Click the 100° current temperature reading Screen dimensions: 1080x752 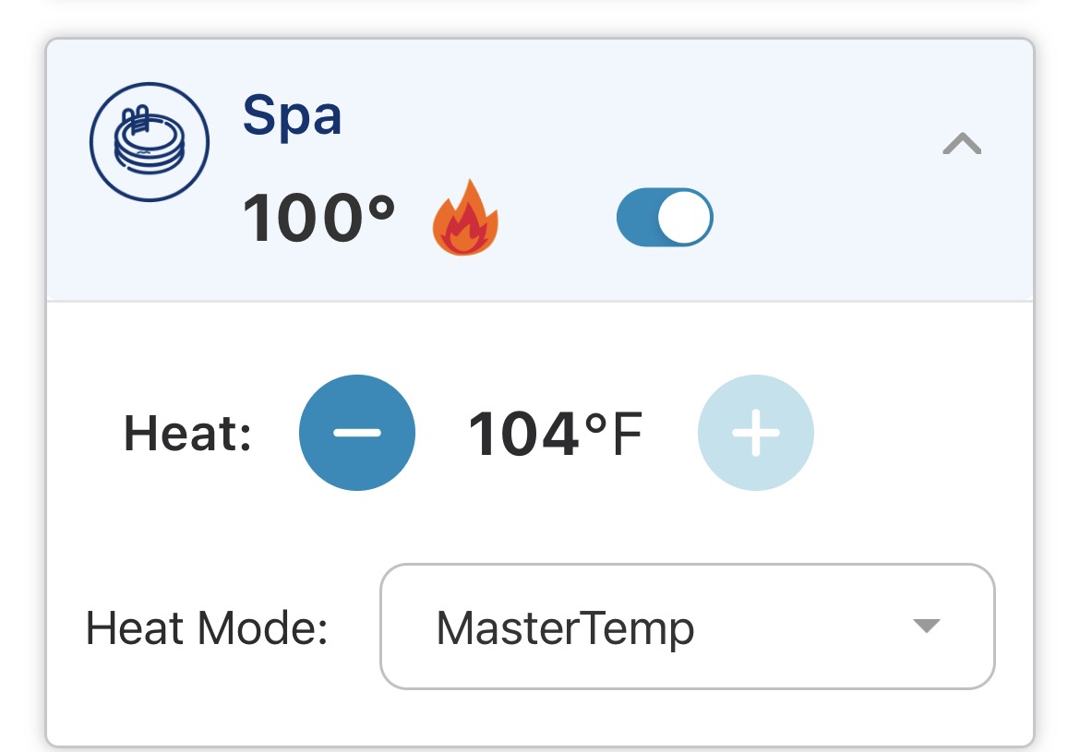point(318,218)
